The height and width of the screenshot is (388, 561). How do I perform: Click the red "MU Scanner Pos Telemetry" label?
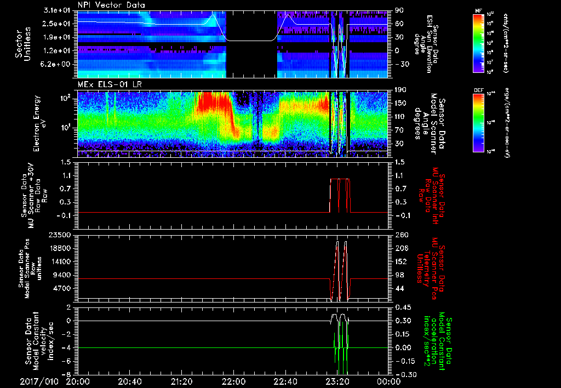click(431, 269)
